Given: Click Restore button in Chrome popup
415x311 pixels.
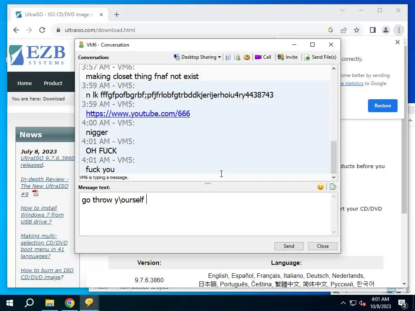Looking at the screenshot, I should coord(383,106).
